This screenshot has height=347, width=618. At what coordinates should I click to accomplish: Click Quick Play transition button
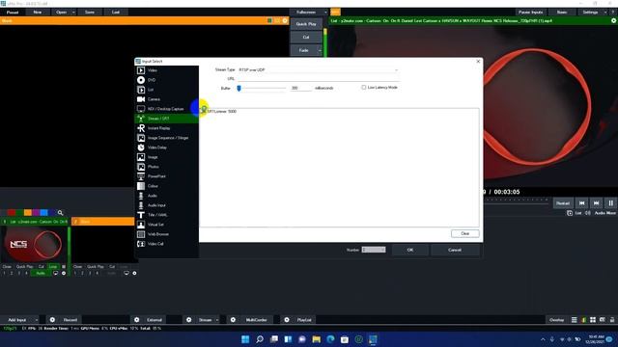tap(306, 24)
